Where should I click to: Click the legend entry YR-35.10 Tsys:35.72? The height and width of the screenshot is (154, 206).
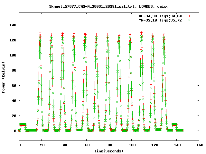pyautogui.click(x=160, y=20)
